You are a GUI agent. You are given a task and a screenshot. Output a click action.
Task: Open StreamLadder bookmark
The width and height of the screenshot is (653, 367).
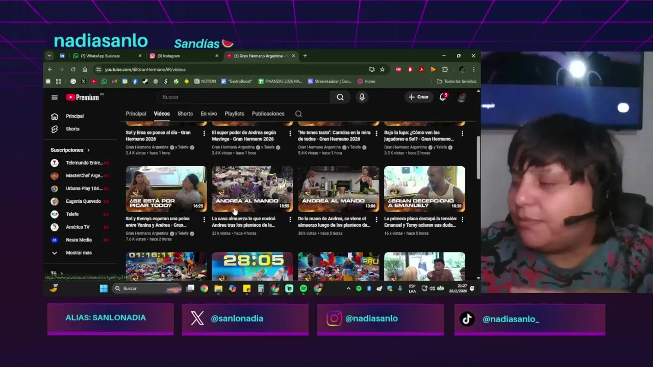pyautogui.click(x=330, y=81)
